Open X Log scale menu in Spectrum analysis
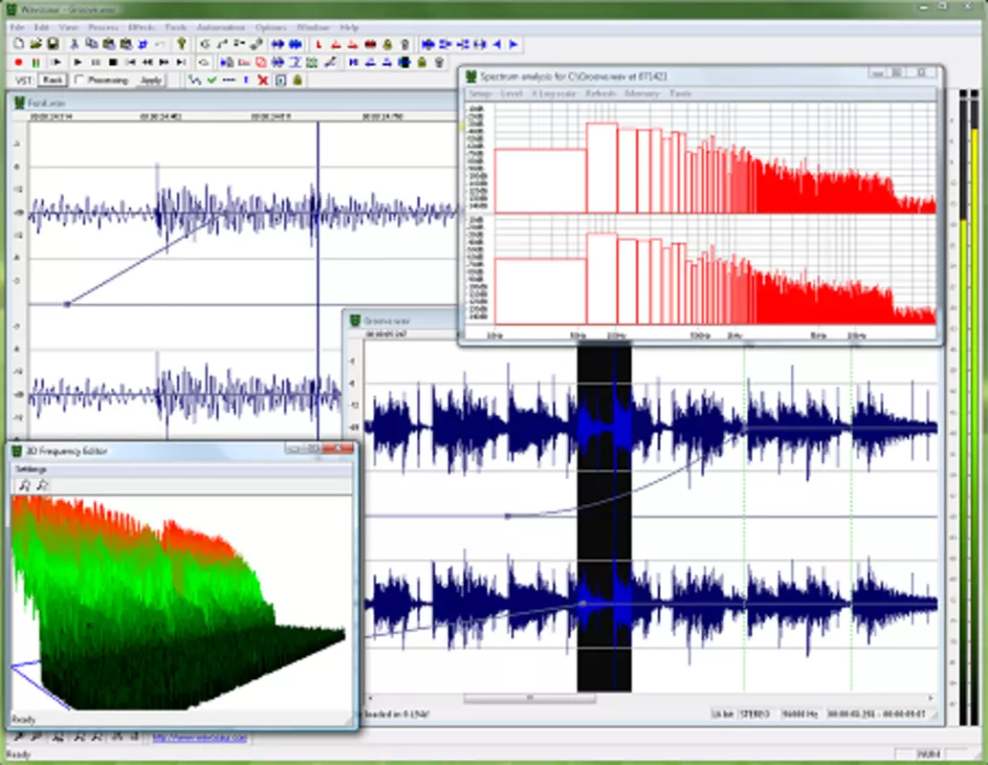 pyautogui.click(x=553, y=94)
